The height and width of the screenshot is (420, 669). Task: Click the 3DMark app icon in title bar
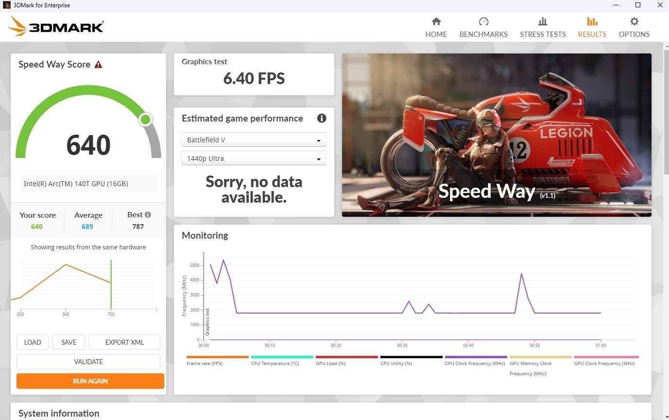pyautogui.click(x=6, y=5)
